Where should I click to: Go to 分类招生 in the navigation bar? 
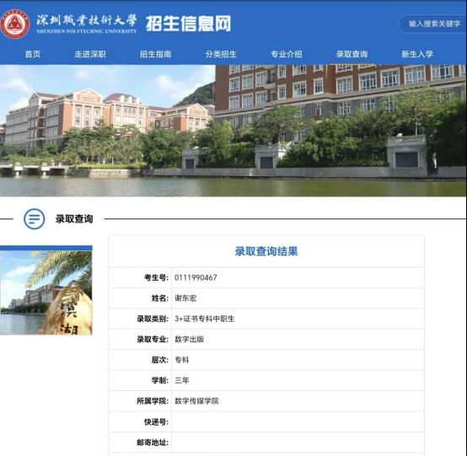point(221,54)
